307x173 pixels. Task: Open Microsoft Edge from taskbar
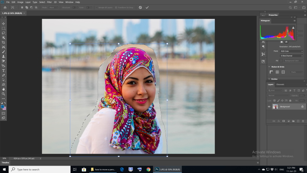tap(122, 170)
